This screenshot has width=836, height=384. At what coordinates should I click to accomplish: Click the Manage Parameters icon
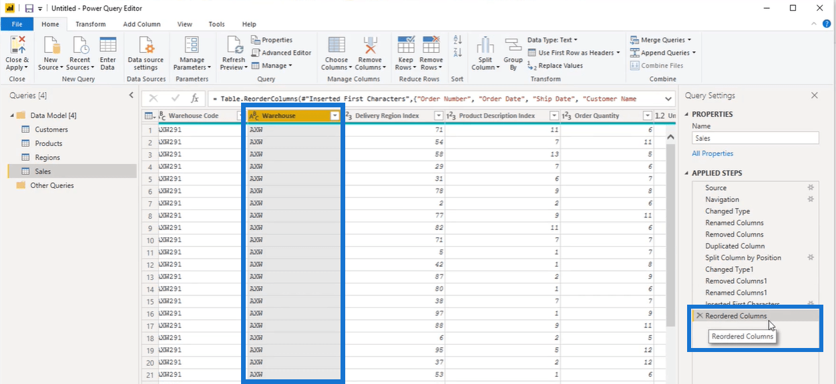pyautogui.click(x=192, y=45)
